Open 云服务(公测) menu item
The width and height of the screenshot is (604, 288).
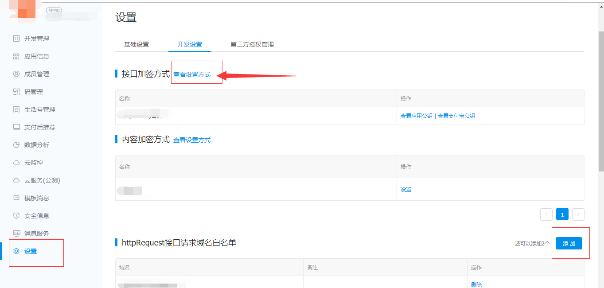tap(42, 180)
